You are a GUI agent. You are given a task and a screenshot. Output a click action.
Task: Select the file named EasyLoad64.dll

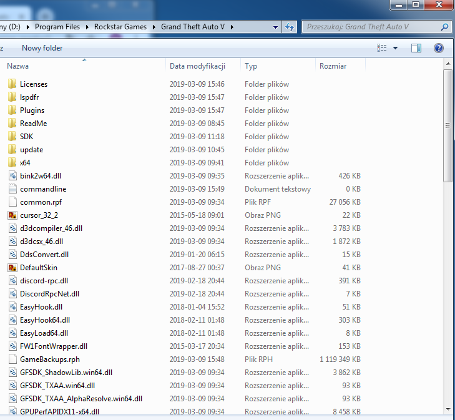pyautogui.click(x=44, y=333)
